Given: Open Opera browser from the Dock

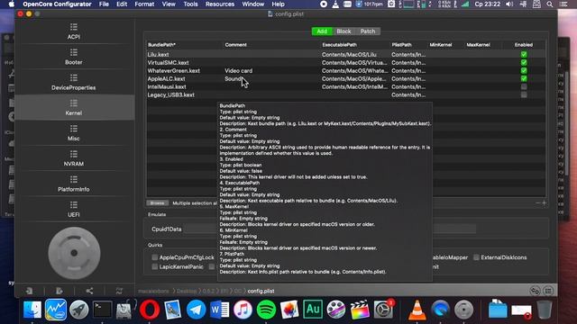Looking at the screenshot, I should (x=150, y=310).
